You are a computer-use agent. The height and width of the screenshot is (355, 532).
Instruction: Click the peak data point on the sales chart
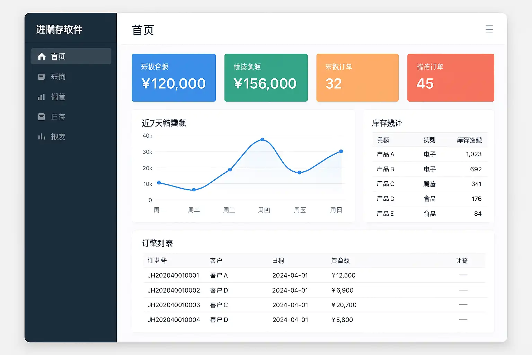click(x=263, y=139)
